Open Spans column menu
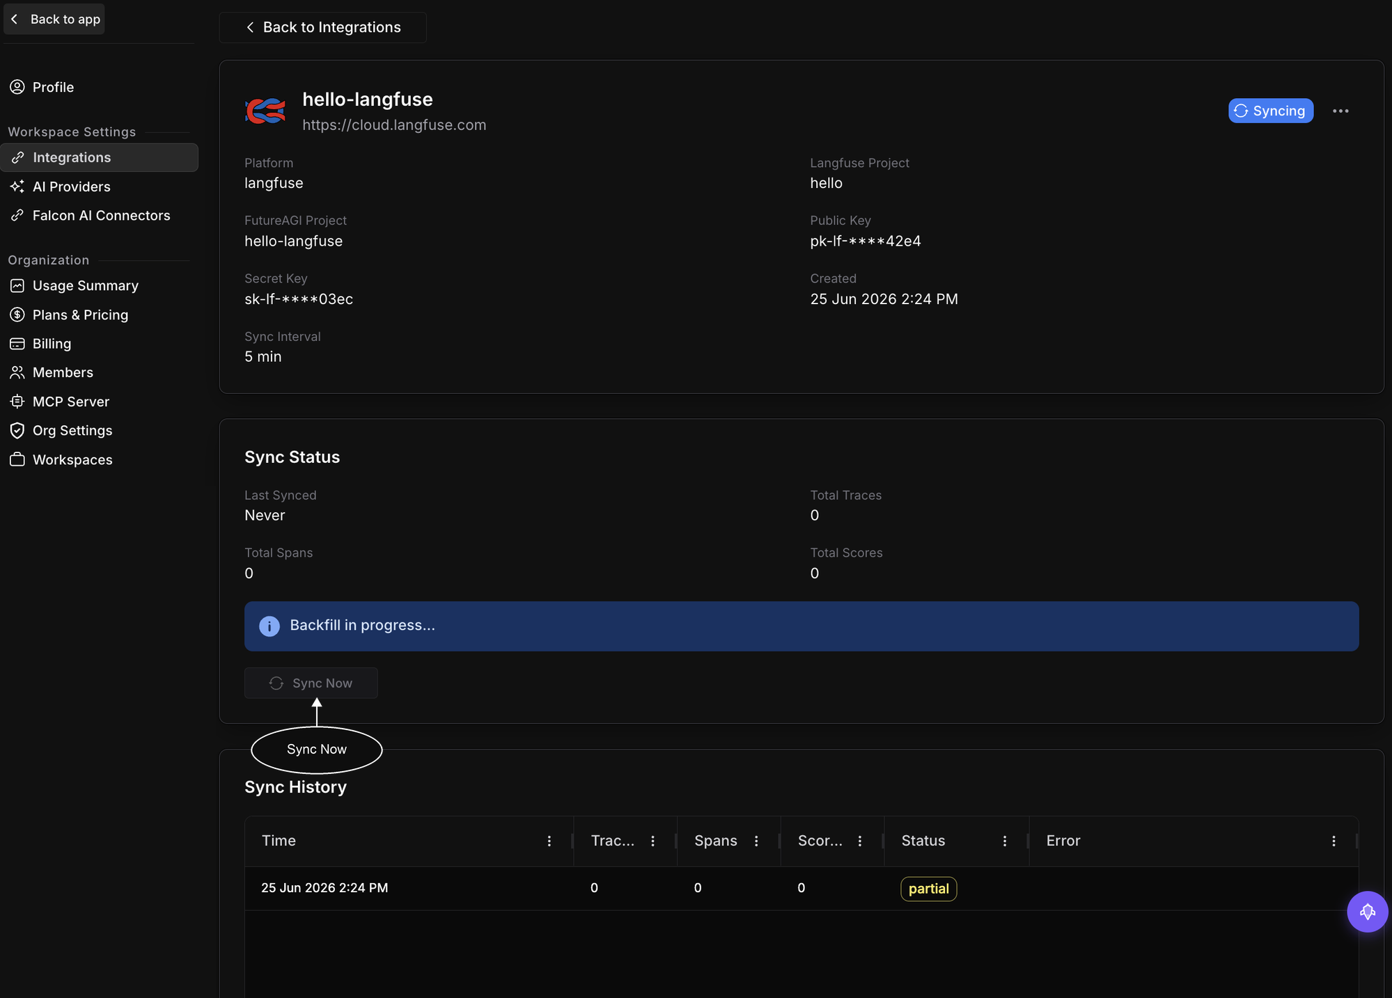This screenshot has width=1392, height=998. 756,841
